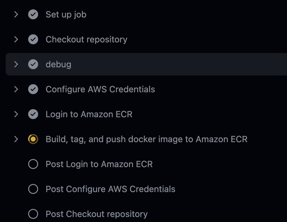Screen dimensions: 287x222
Task: Click the pending circle for Post Checkout repository
Action: [33, 214]
